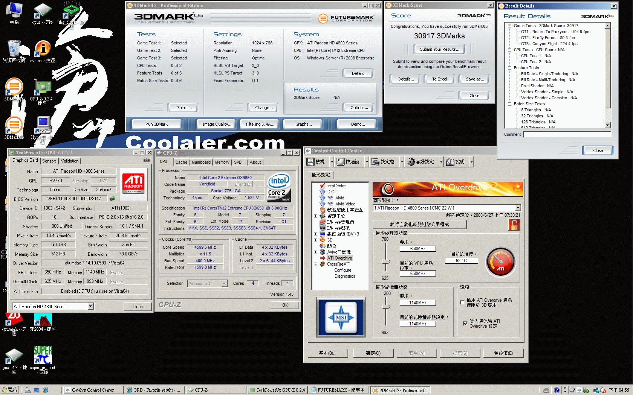Click the preferences gear toolbar button
The height and width of the screenshot is (395, 633).
pos(421,162)
